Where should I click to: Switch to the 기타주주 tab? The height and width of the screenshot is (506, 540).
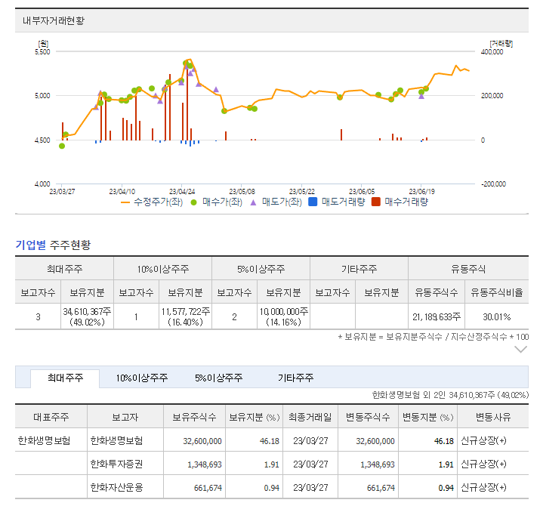[295, 378]
